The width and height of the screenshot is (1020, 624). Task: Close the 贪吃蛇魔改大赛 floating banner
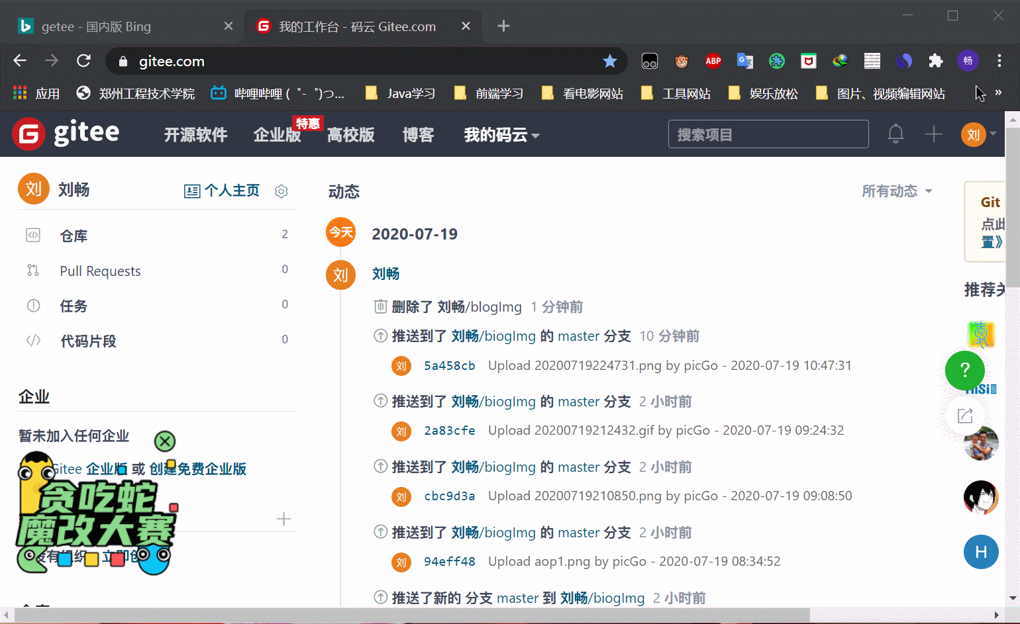[165, 441]
